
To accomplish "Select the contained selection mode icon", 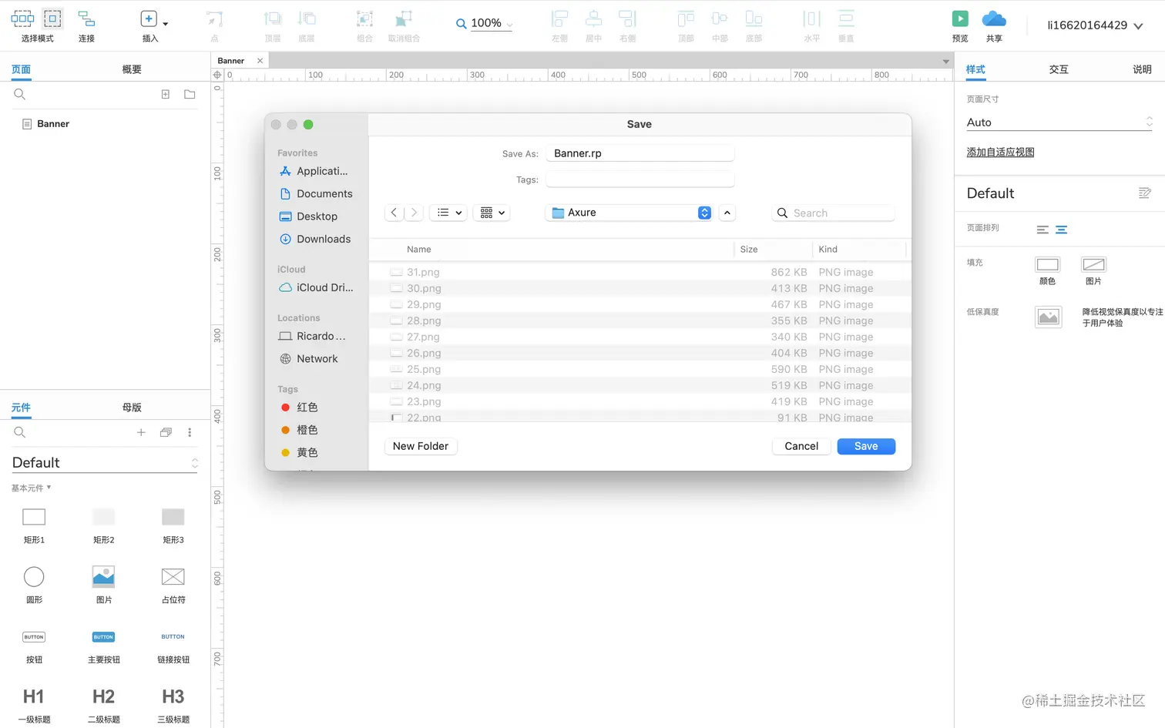I will tap(52, 18).
